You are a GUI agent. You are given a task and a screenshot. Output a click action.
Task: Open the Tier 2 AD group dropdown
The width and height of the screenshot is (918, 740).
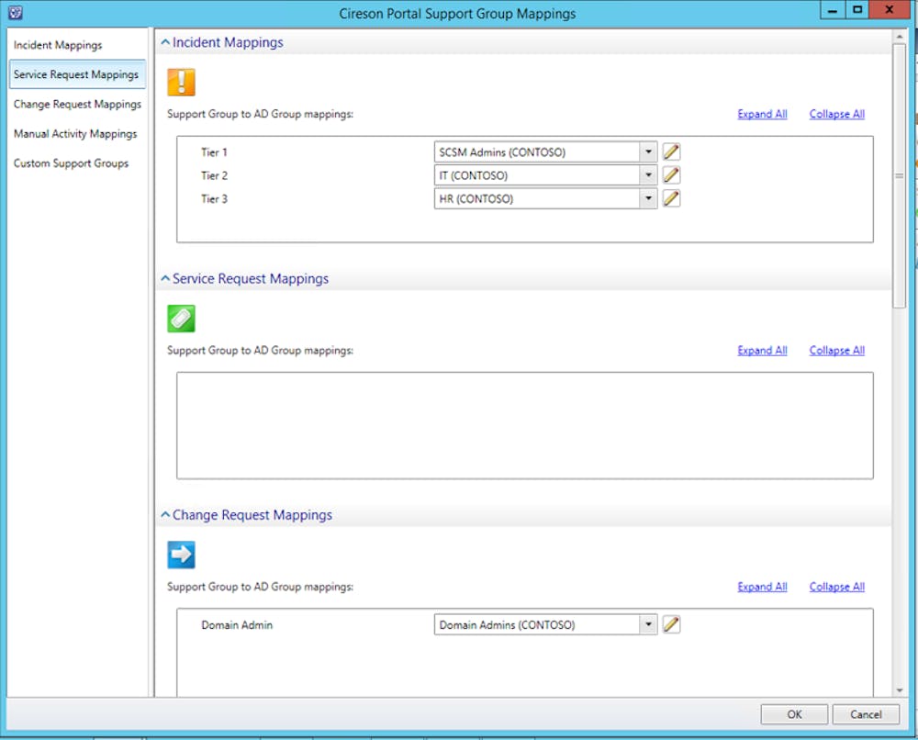click(649, 174)
